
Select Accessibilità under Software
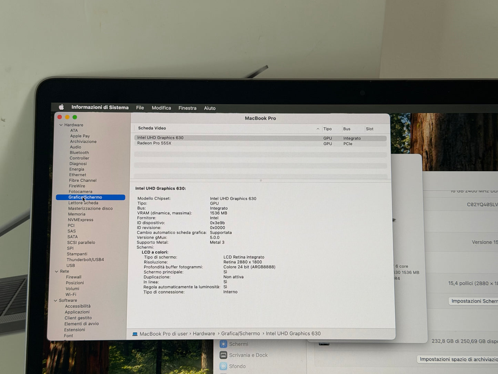click(x=78, y=306)
